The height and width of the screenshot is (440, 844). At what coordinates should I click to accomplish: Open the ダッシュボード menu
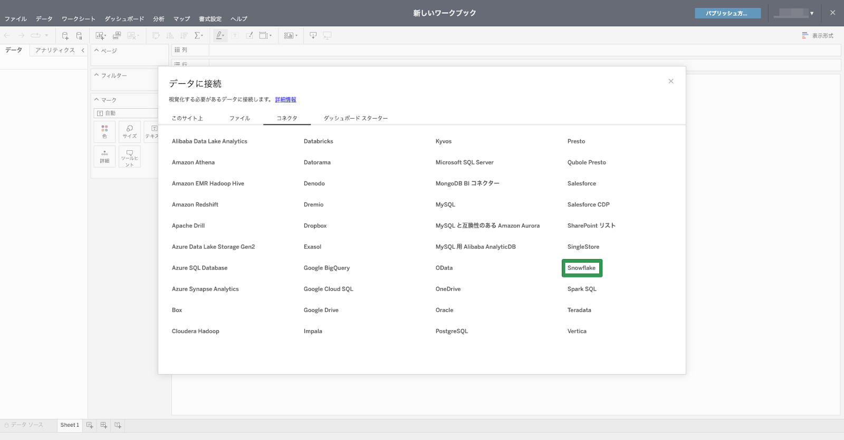tap(124, 19)
